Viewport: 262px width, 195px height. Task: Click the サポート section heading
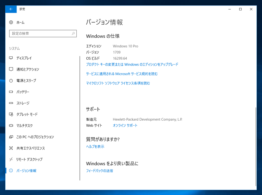pos(93,109)
